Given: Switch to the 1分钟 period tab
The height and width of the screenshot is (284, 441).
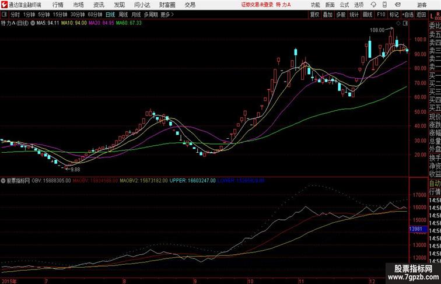Looking at the screenshot, I should (x=29, y=15).
